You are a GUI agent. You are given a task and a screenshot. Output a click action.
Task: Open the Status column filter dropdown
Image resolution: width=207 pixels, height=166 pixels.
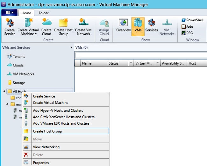point(131,63)
